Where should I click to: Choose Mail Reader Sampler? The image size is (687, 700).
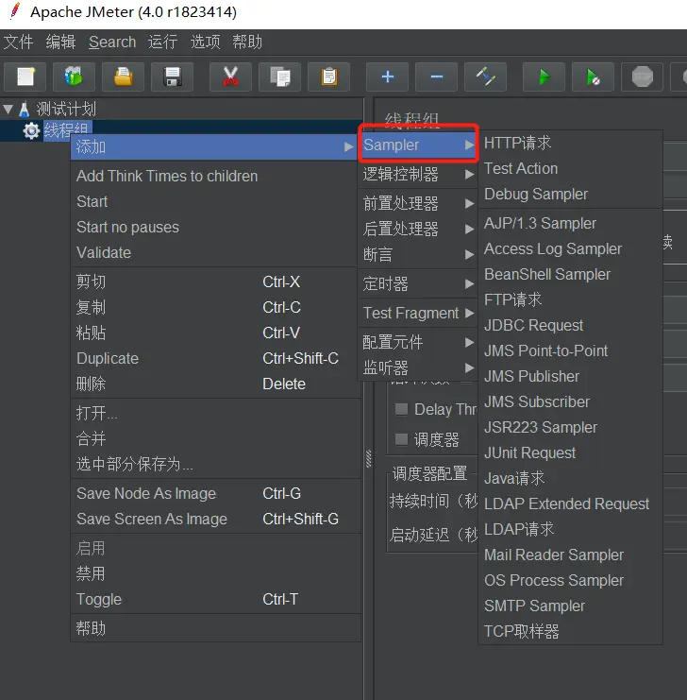click(570, 555)
